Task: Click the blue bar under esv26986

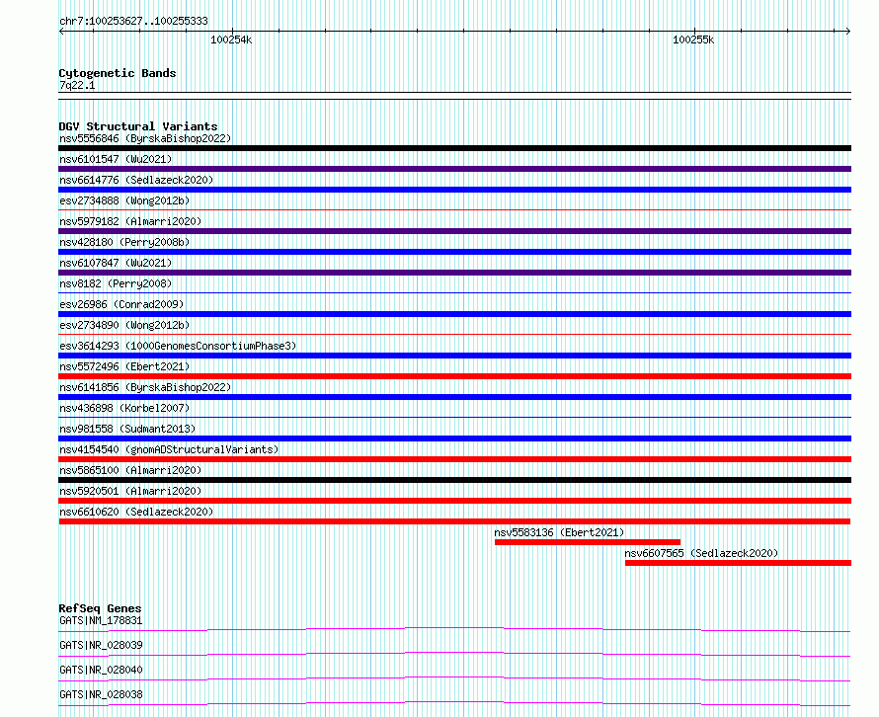Action: (x=454, y=314)
